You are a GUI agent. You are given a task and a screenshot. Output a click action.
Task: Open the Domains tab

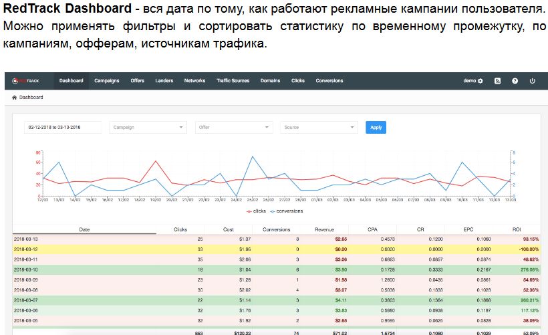point(270,81)
